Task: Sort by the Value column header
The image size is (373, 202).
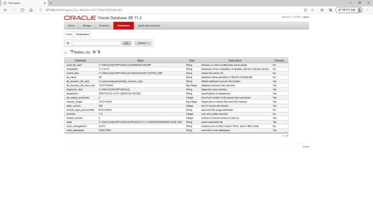Action: (x=140, y=60)
